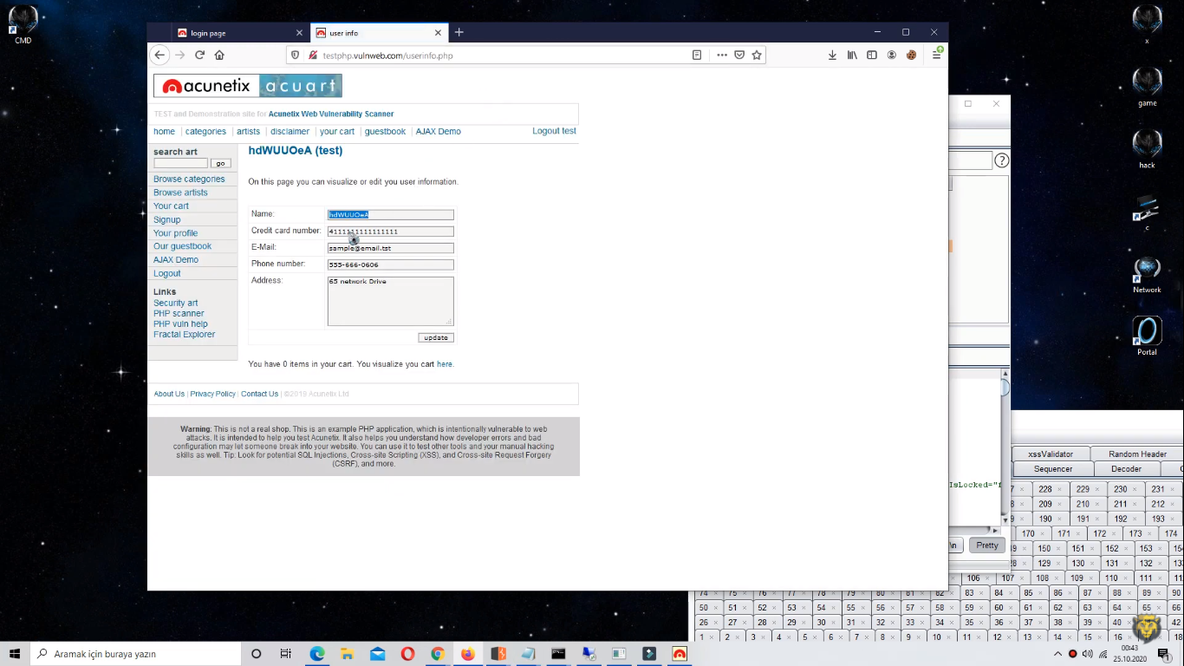1184x666 pixels.
Task: Open Firefox account icon
Action: pyautogui.click(x=892, y=55)
